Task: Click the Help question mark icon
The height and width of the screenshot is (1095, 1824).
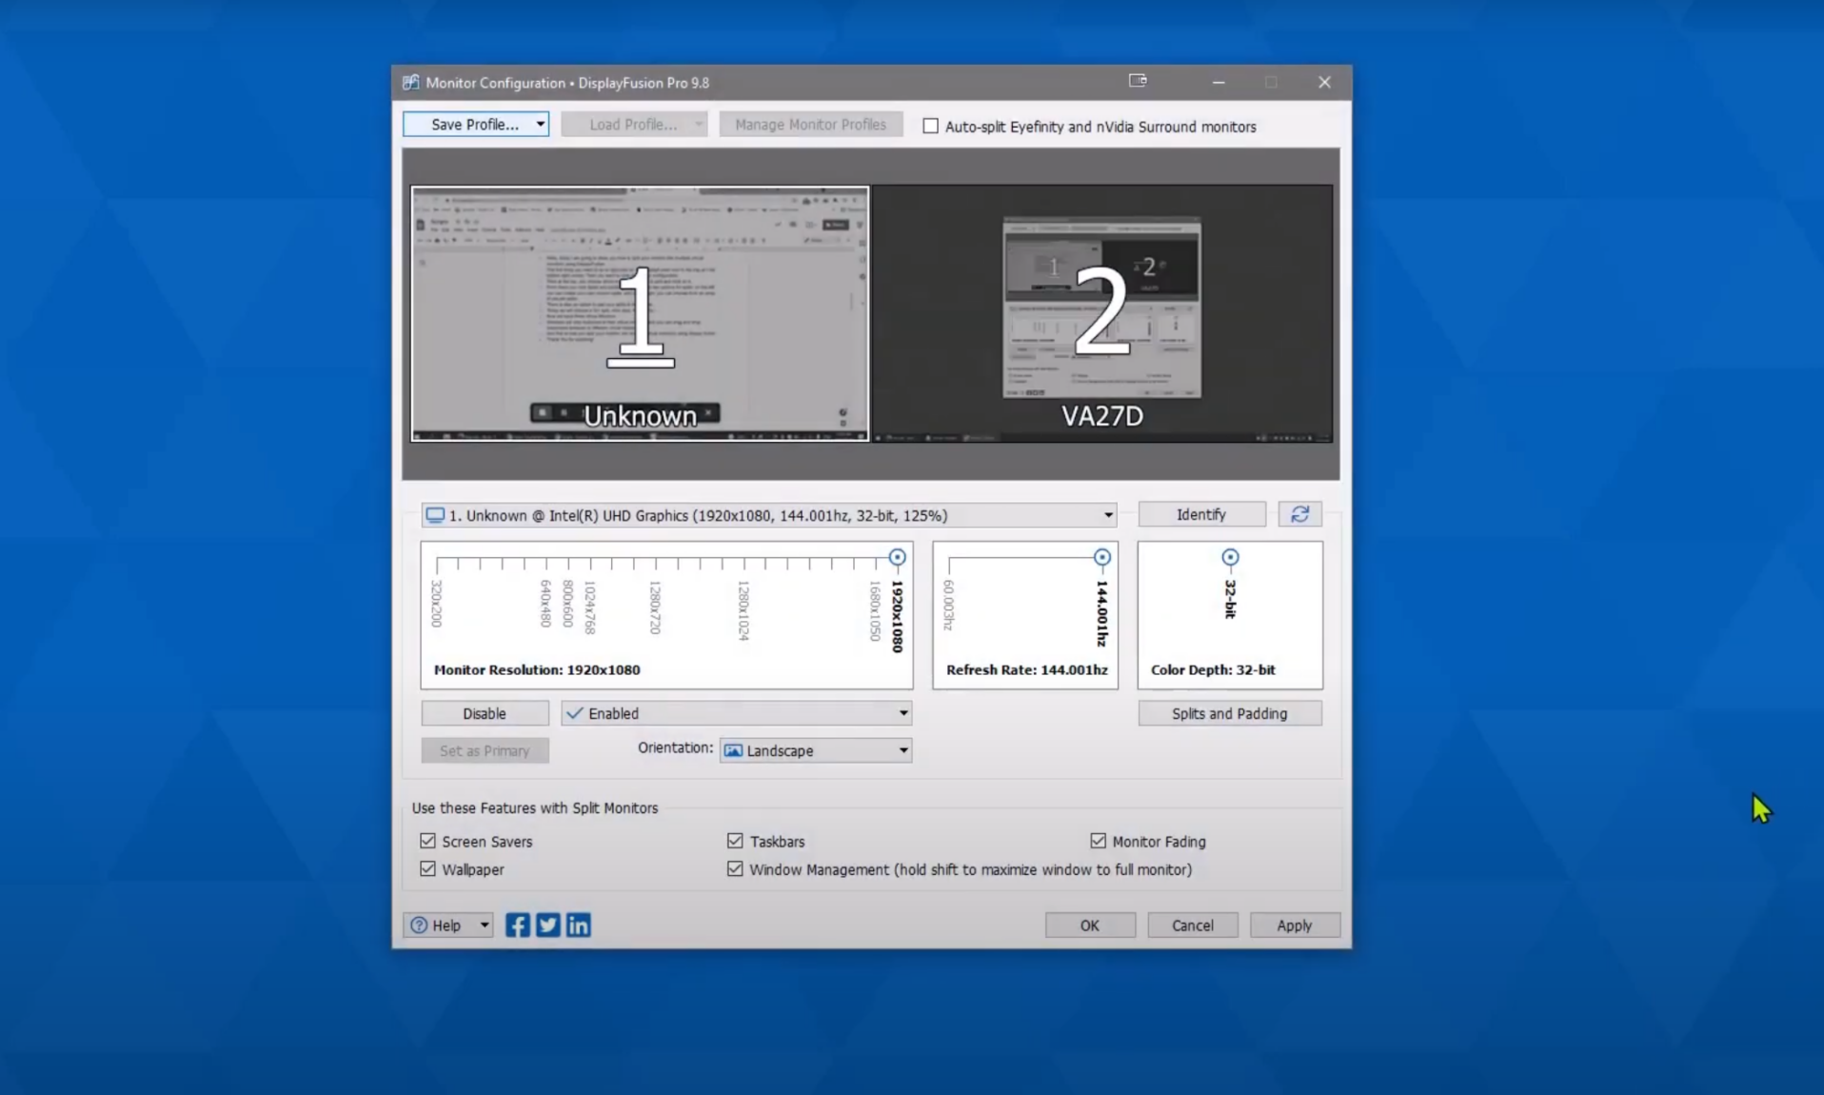Action: [x=419, y=925]
